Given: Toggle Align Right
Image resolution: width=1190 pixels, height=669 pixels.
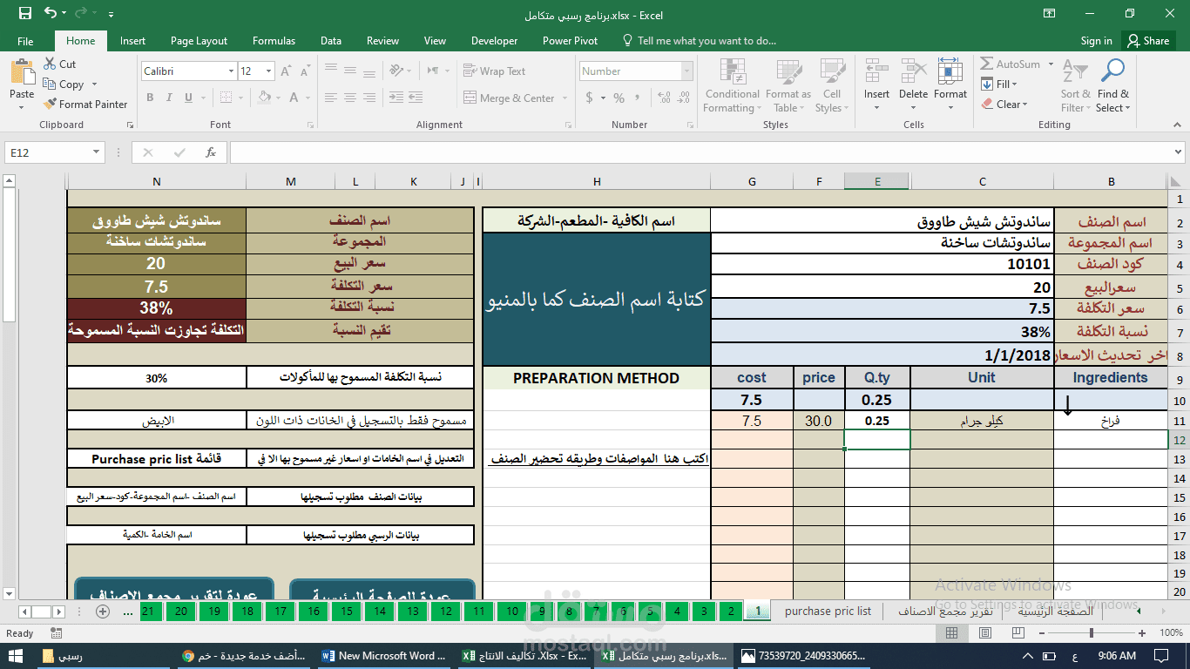Looking at the screenshot, I should tap(369, 98).
